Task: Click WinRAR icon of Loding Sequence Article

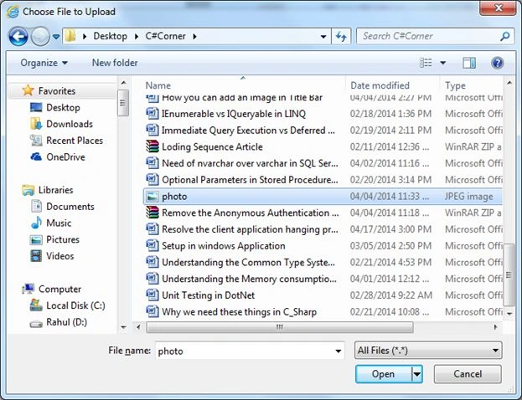Action: [152, 146]
